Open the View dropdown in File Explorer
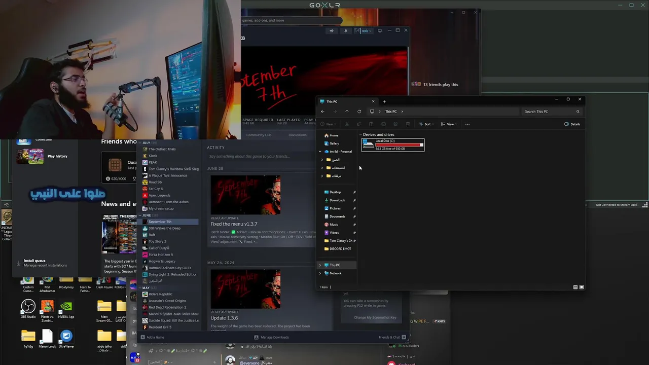 449,124
